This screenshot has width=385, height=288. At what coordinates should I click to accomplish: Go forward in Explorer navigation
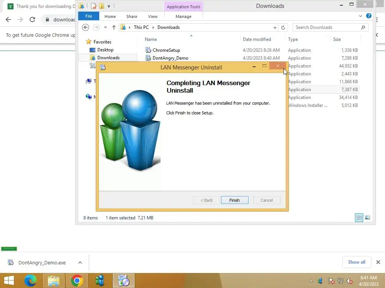(x=96, y=27)
